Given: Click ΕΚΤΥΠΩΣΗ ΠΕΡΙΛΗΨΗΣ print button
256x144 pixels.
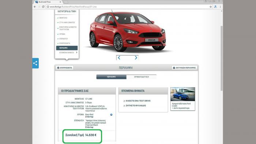Looking at the screenshot, I should pos(184,68).
